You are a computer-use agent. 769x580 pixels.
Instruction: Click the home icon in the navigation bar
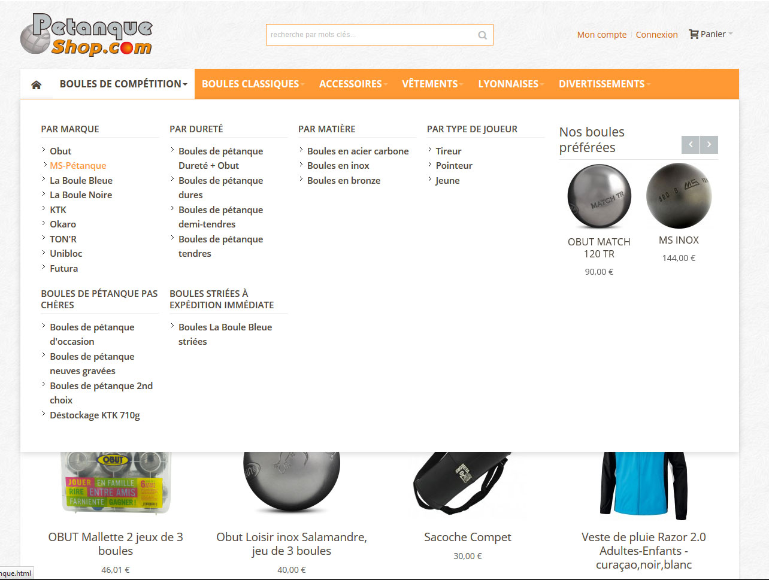click(x=37, y=84)
